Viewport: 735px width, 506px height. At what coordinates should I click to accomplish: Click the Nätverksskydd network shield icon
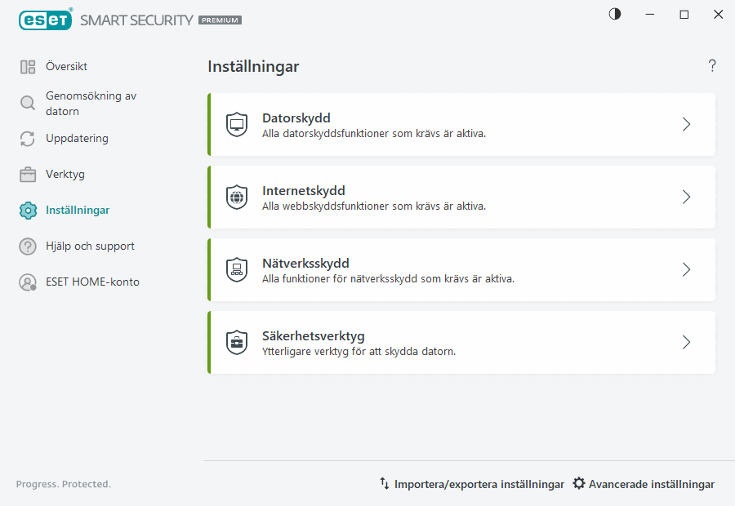point(237,269)
